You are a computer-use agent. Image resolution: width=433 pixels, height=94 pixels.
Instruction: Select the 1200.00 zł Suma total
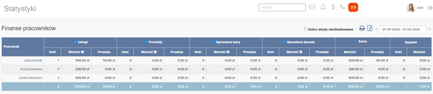[x=355, y=87]
